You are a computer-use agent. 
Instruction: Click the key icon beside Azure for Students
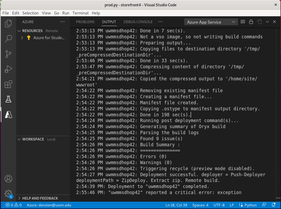[29, 38]
